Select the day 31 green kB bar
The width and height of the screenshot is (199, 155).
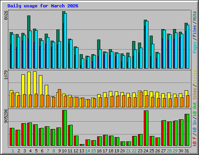tap(188, 130)
